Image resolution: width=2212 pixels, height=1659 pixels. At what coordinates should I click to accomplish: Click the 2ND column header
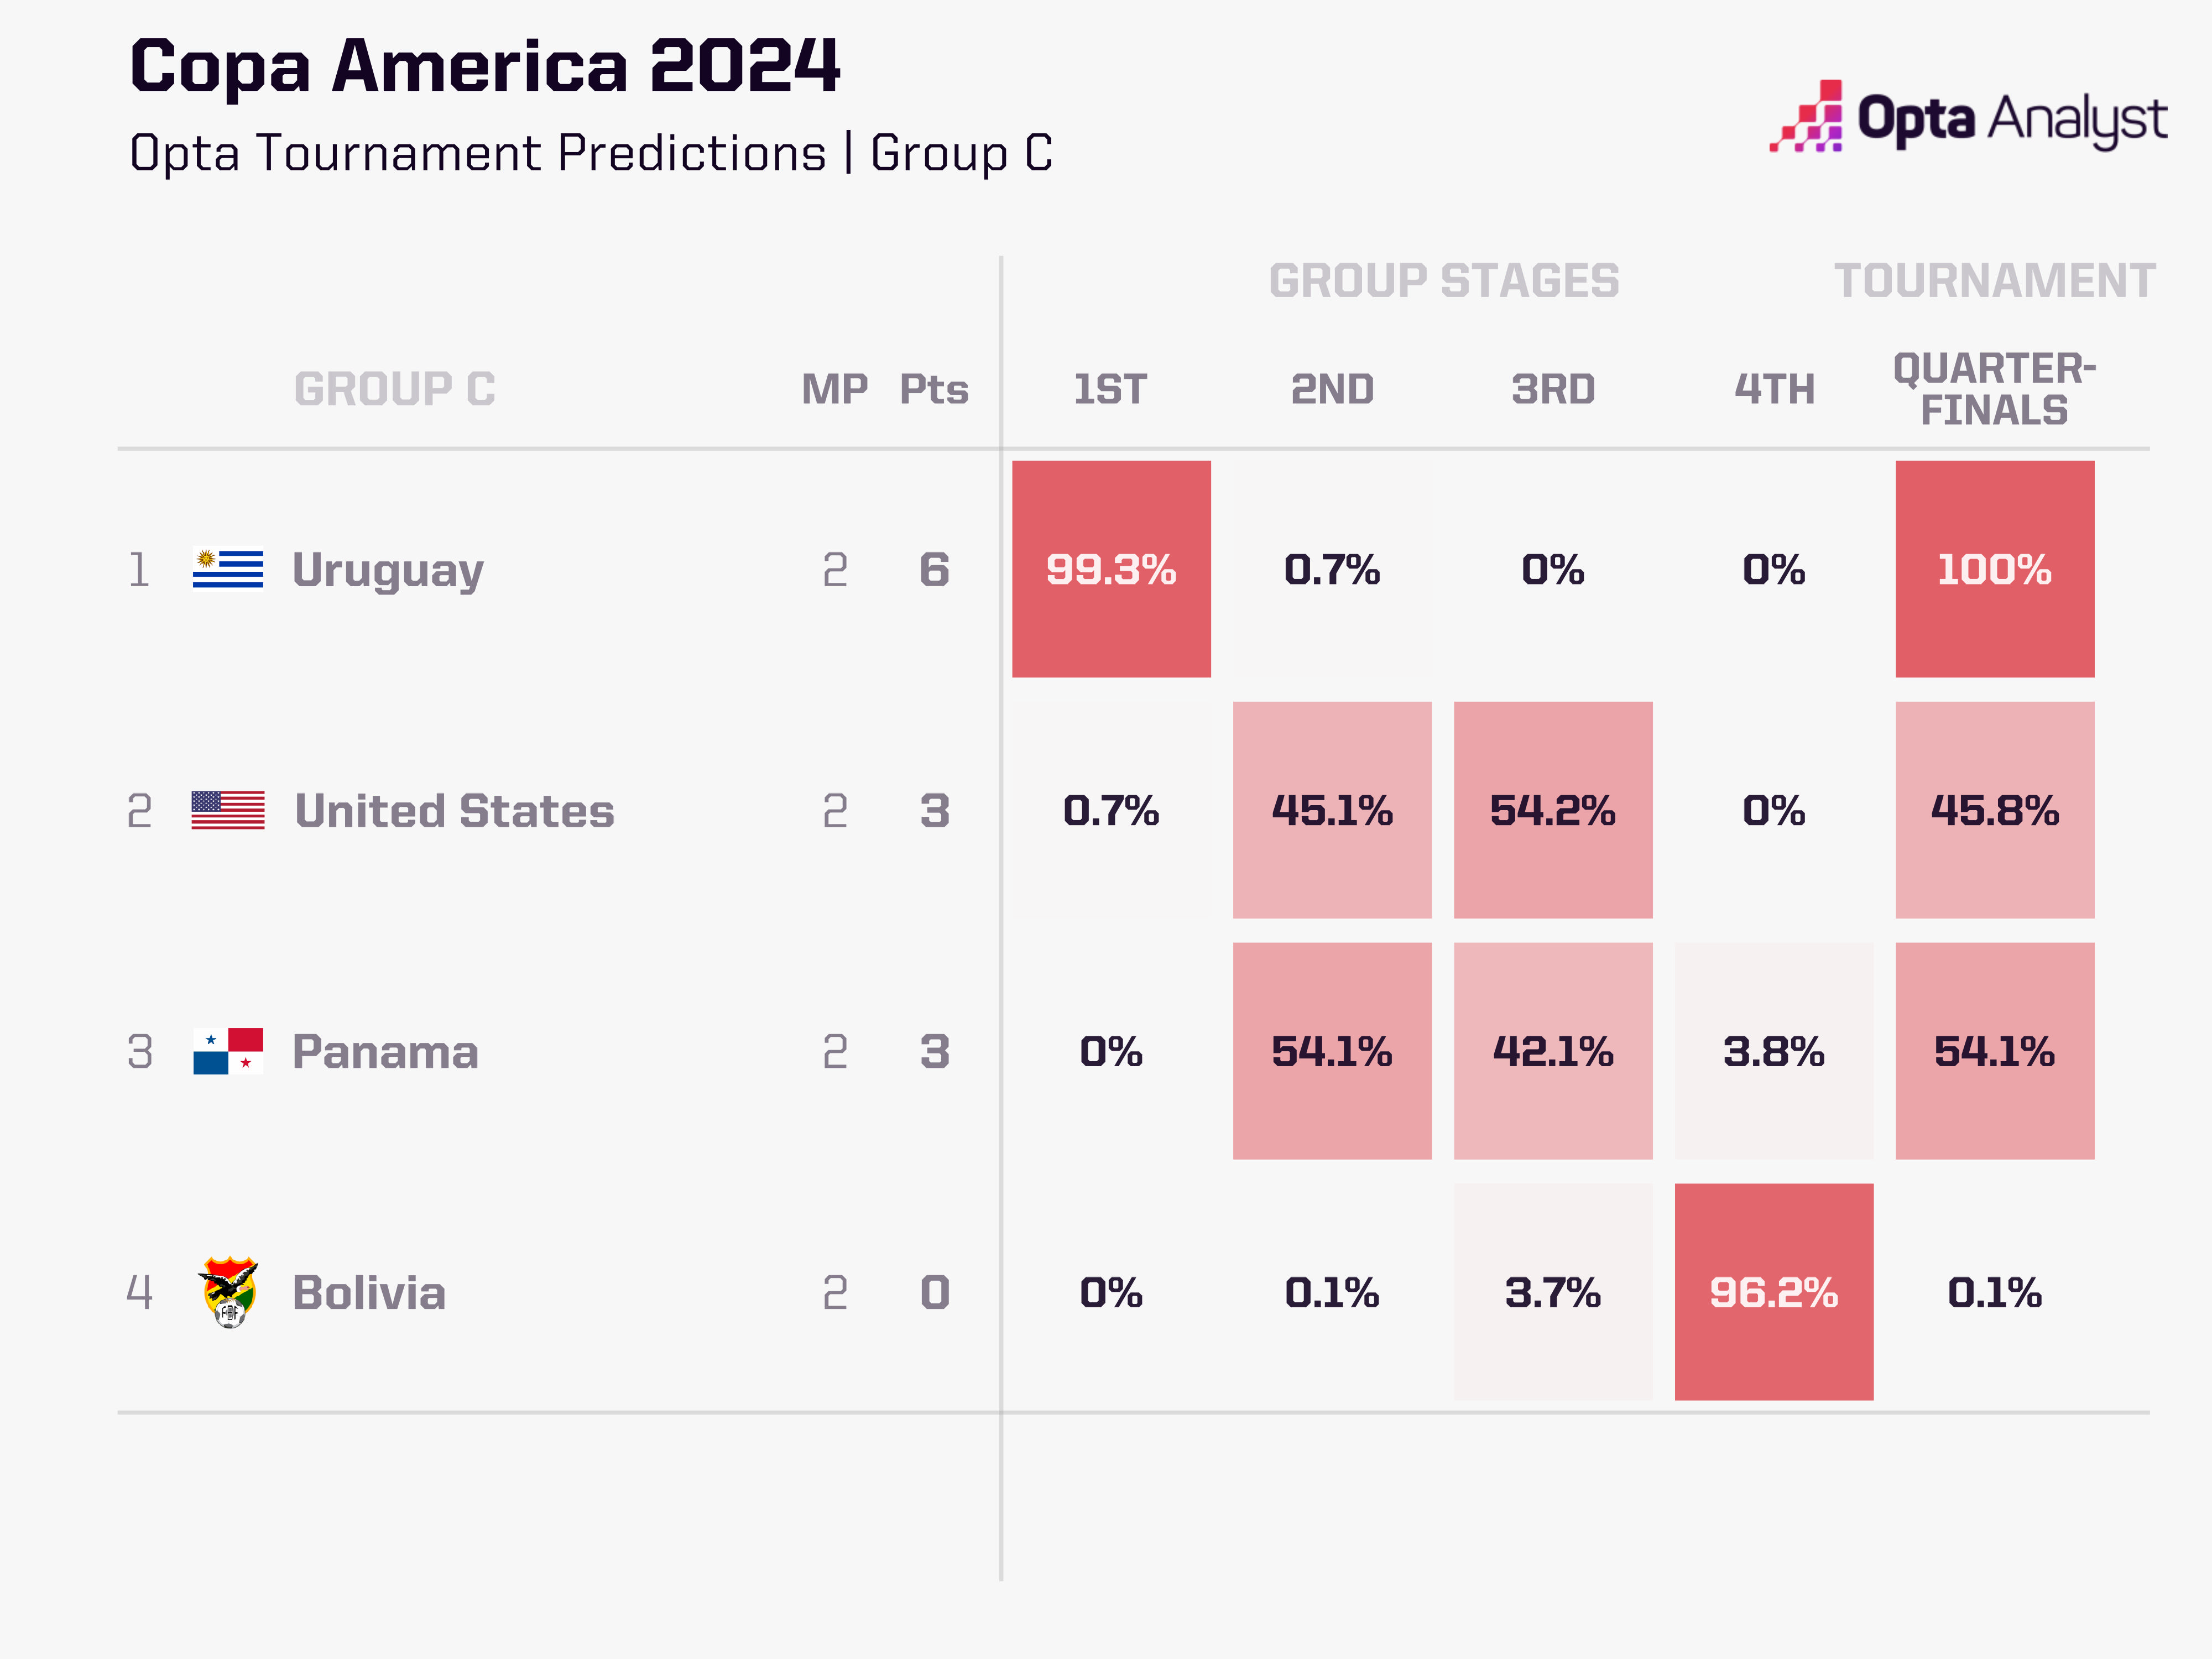coord(1332,389)
